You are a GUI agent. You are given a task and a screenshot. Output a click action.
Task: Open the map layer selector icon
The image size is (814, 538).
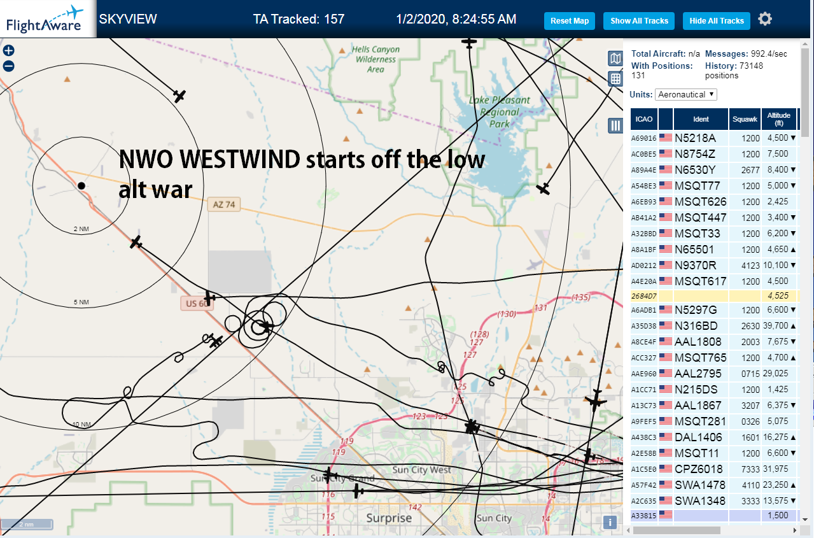coord(615,59)
